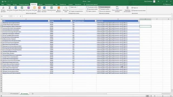The image size is (173, 97).
Task: Expand the Name Box dropdown arrow
Action: click(9, 16)
